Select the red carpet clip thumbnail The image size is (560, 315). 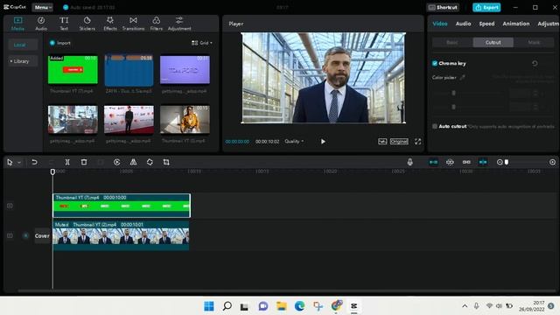(129, 119)
